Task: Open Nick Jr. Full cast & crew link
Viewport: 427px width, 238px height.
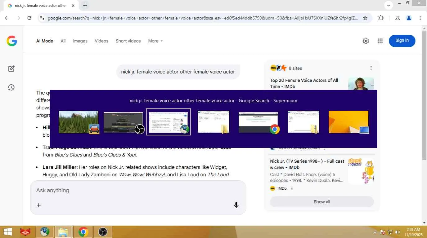Action: click(307, 164)
